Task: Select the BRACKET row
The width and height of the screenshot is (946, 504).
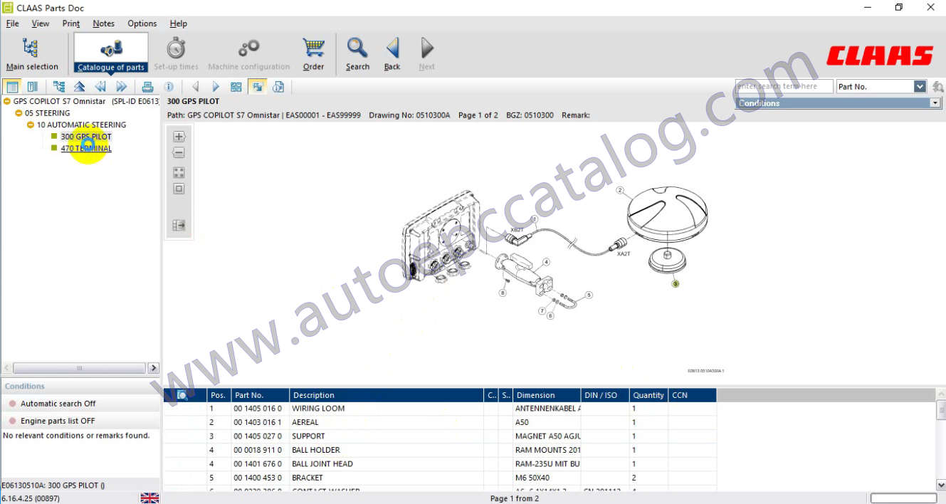Action: 440,478
